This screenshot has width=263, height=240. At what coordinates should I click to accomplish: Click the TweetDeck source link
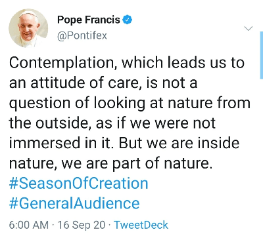click(141, 225)
